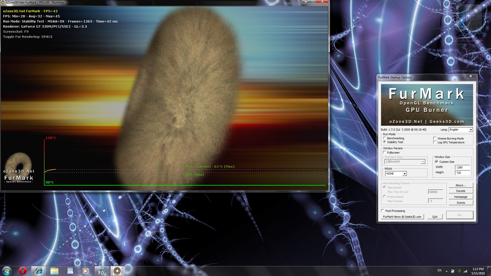The image size is (491, 276).
Task: Select the Frame-based benchmarking option
Action: [384, 197]
